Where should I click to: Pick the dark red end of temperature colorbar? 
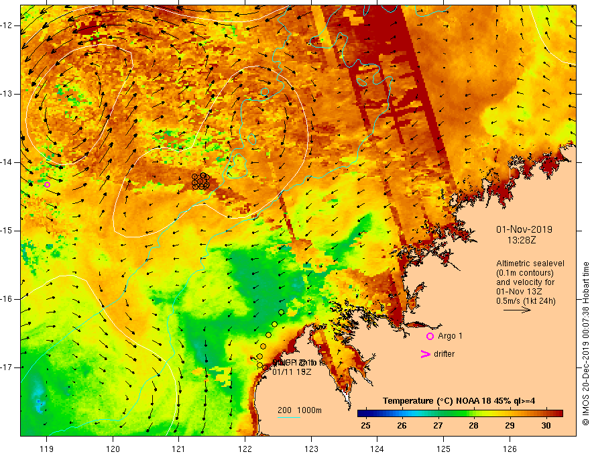[559, 414]
